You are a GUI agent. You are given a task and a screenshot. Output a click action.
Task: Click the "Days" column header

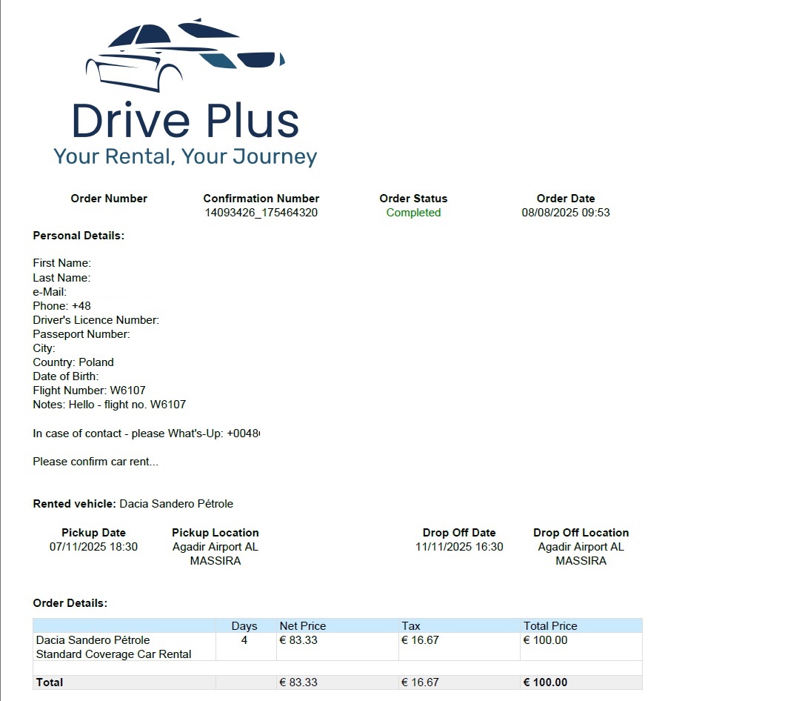tap(244, 626)
